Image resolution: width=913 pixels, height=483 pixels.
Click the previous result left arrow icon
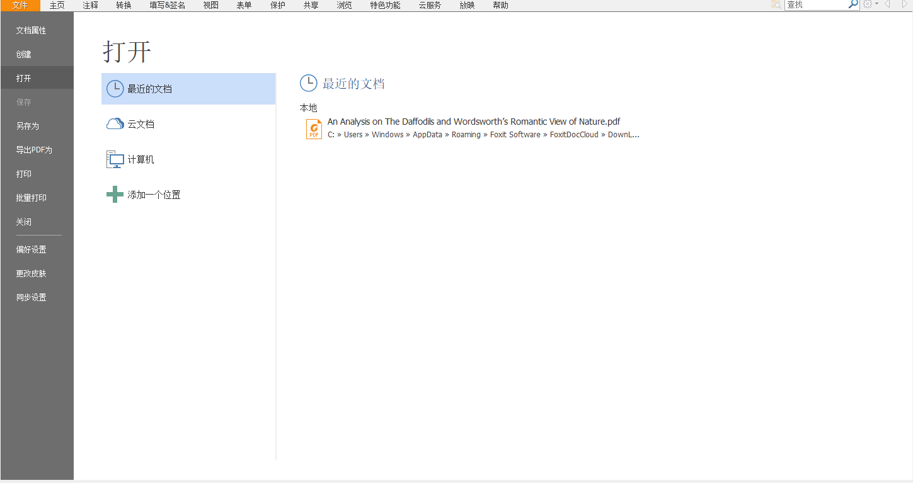(887, 4)
